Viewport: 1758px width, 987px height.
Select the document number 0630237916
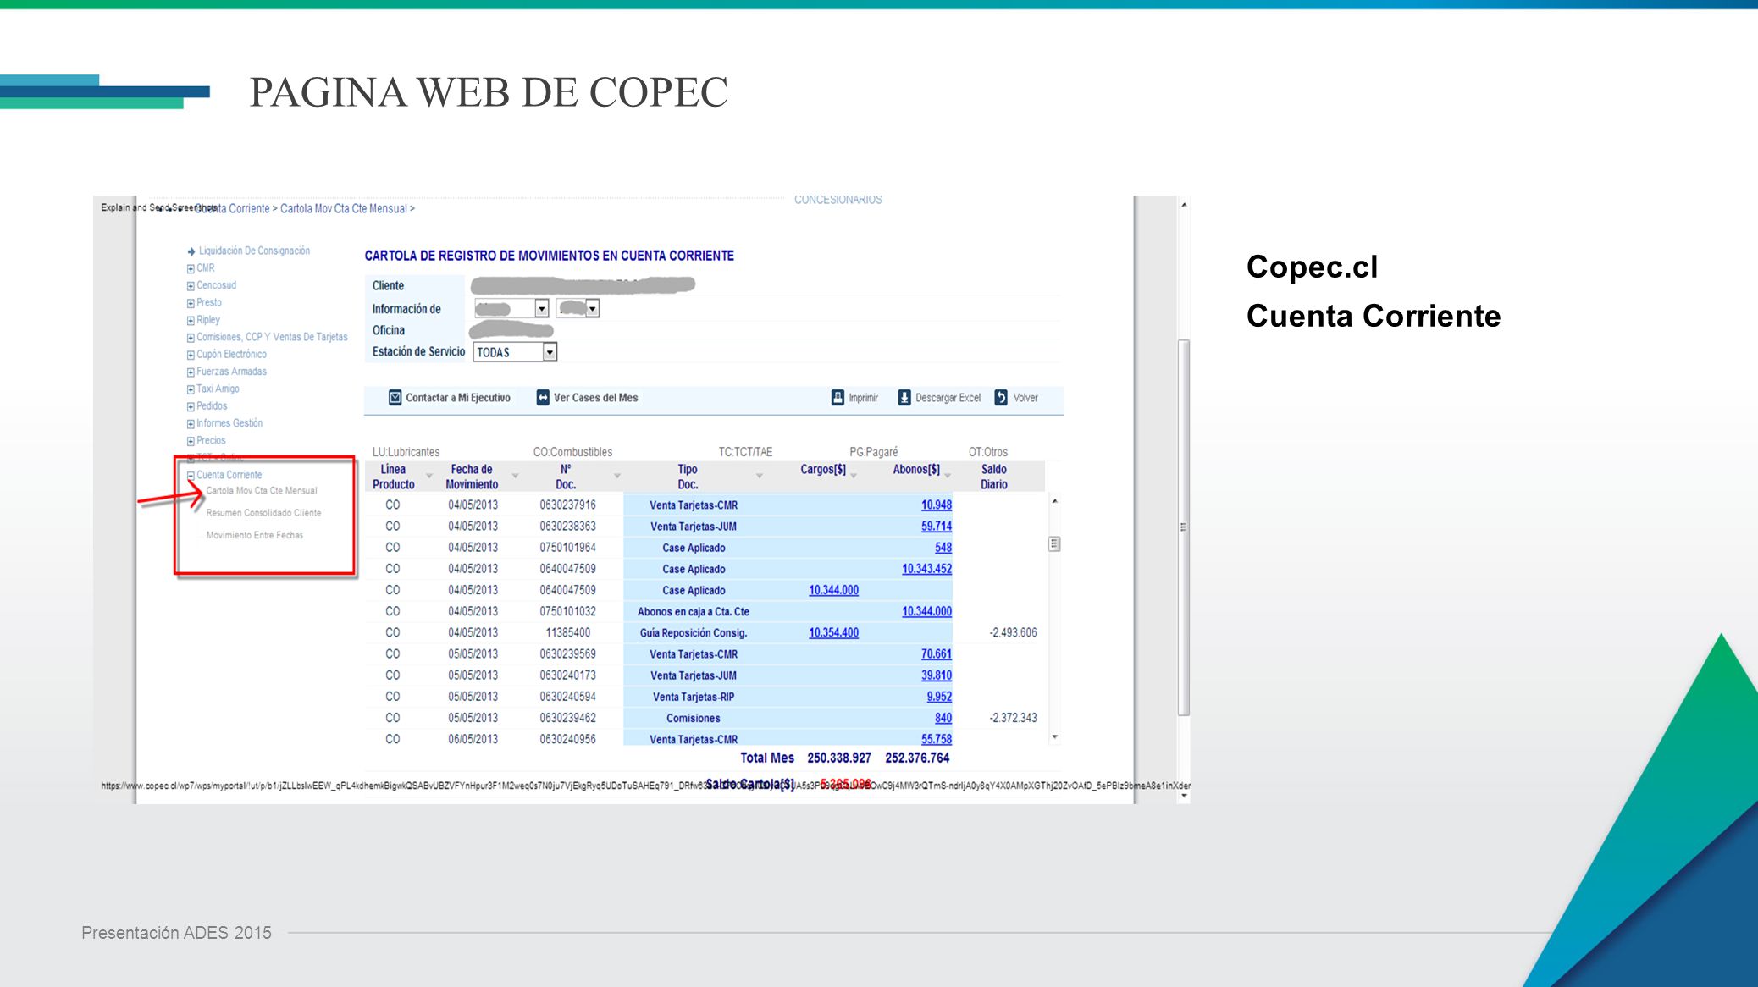click(x=567, y=505)
